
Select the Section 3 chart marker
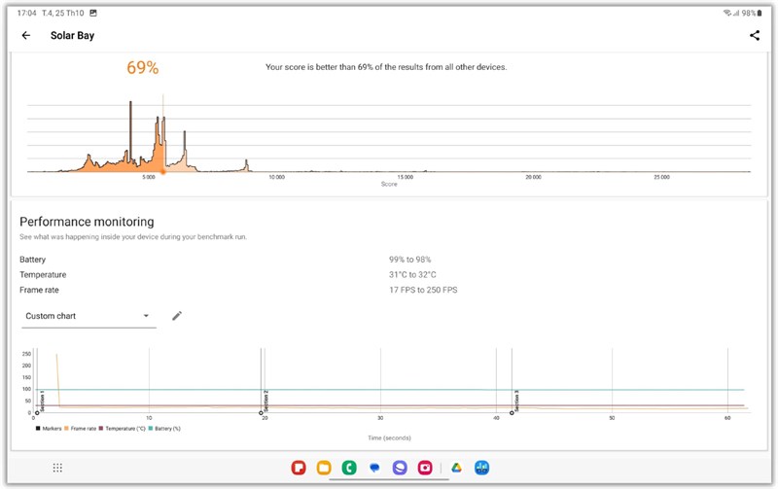point(512,412)
